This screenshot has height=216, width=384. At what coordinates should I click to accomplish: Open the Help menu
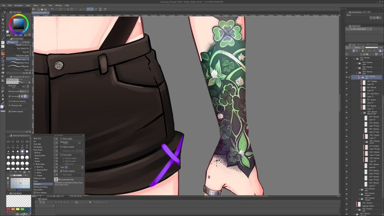coord(67,5)
